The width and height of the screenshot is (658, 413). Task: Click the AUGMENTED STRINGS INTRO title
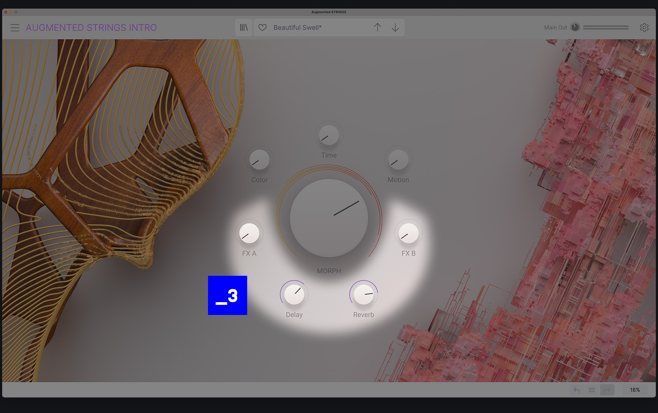pyautogui.click(x=91, y=28)
